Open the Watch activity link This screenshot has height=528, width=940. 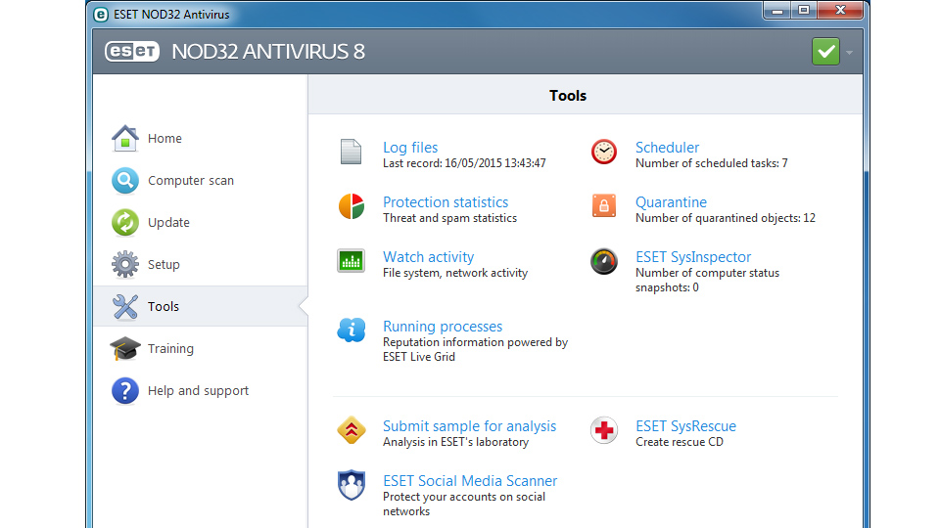click(x=428, y=257)
